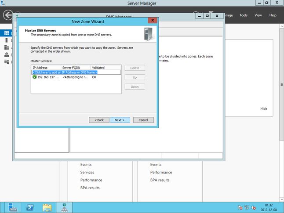Open the Help menu
Screen dimensions: 284x213
point(273,15)
